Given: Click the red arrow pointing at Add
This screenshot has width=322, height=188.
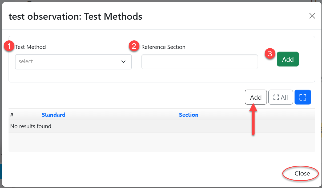Looking at the screenshot, I should pyautogui.click(x=254, y=120).
